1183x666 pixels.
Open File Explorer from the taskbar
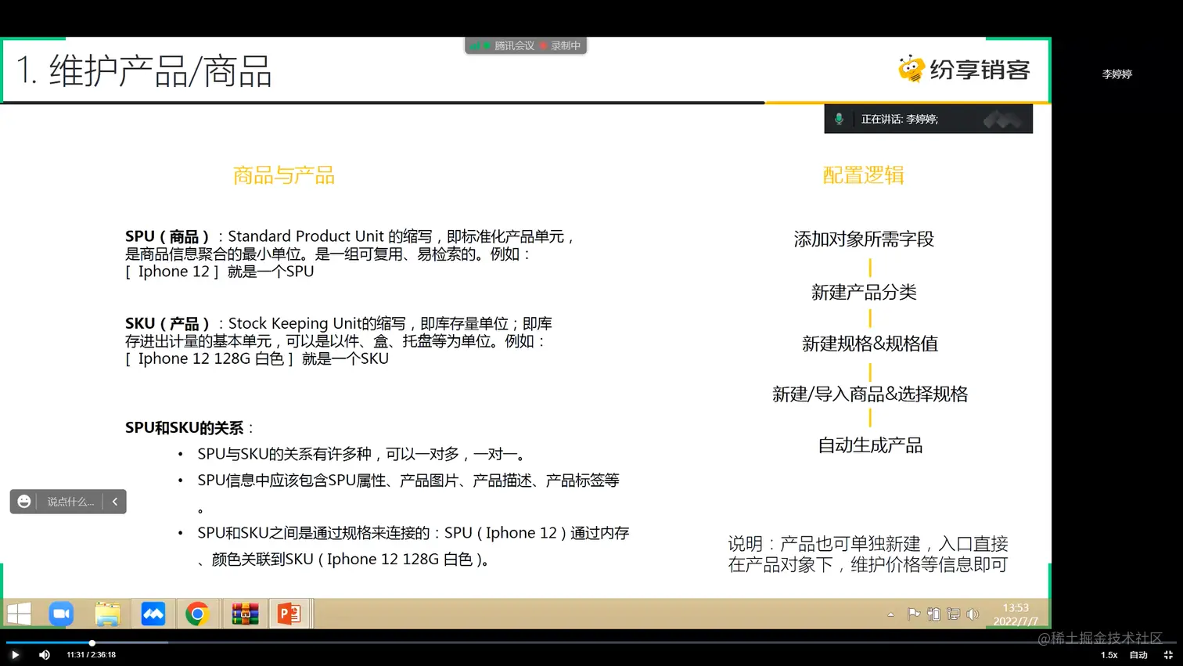click(x=107, y=614)
